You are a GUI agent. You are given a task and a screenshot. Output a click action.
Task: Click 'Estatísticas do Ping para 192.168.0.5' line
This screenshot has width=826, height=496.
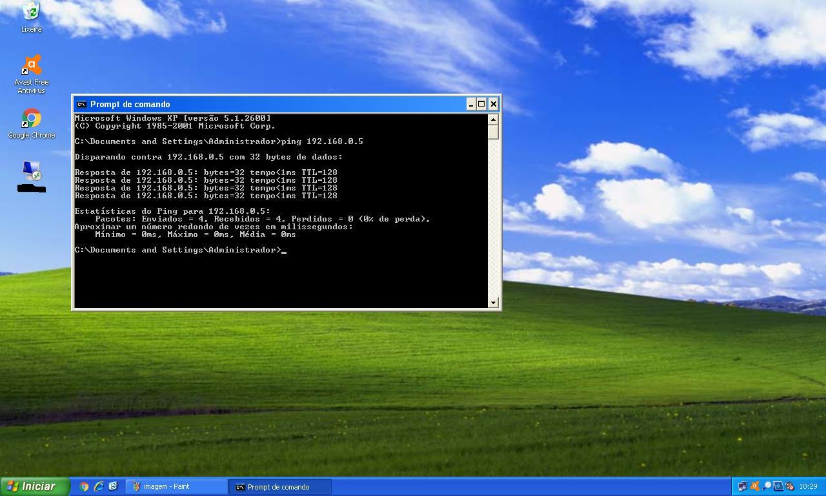click(172, 211)
